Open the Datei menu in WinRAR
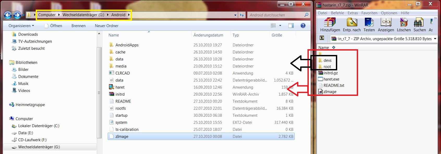This screenshot has width=441, height=154. click(x=322, y=13)
